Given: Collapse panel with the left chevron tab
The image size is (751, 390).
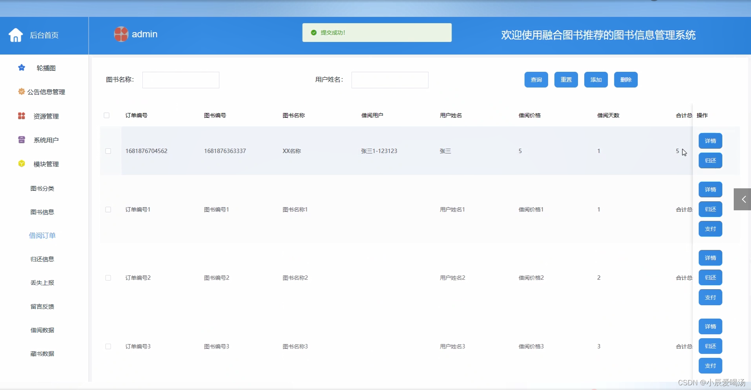Looking at the screenshot, I should click(x=742, y=199).
